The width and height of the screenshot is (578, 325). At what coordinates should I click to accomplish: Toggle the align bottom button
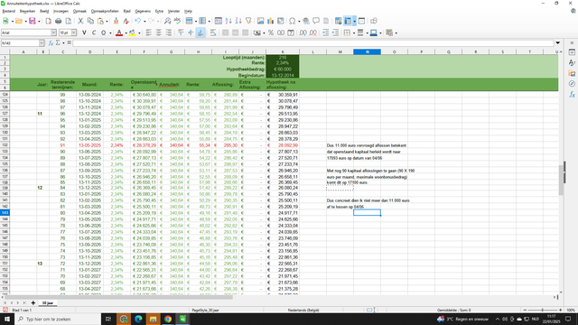[x=200, y=32]
